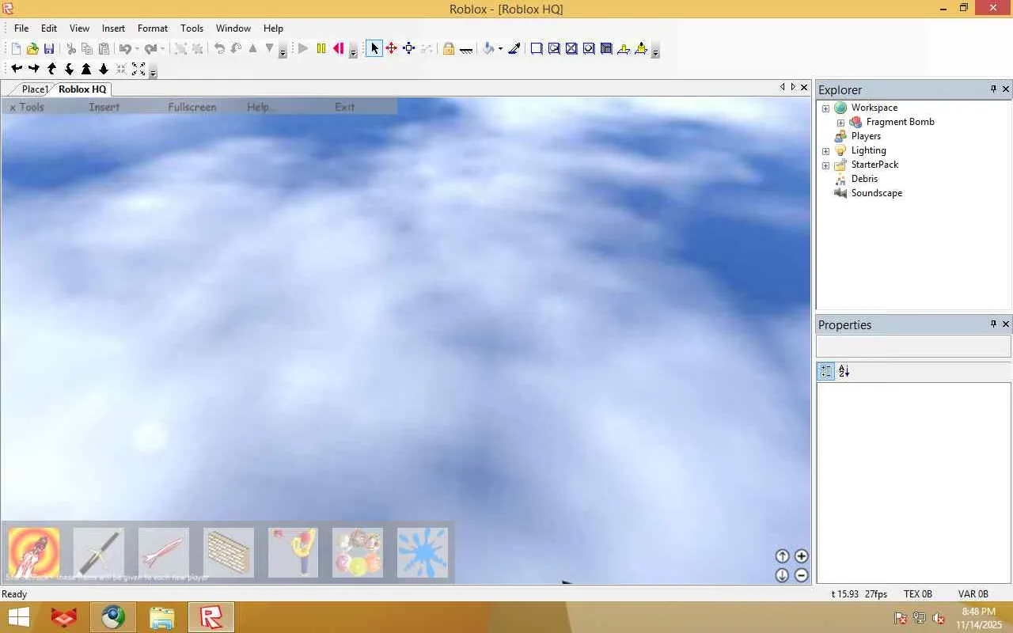Select the blue paint splat tool thumbnail
The image size is (1013, 633).
(x=423, y=552)
